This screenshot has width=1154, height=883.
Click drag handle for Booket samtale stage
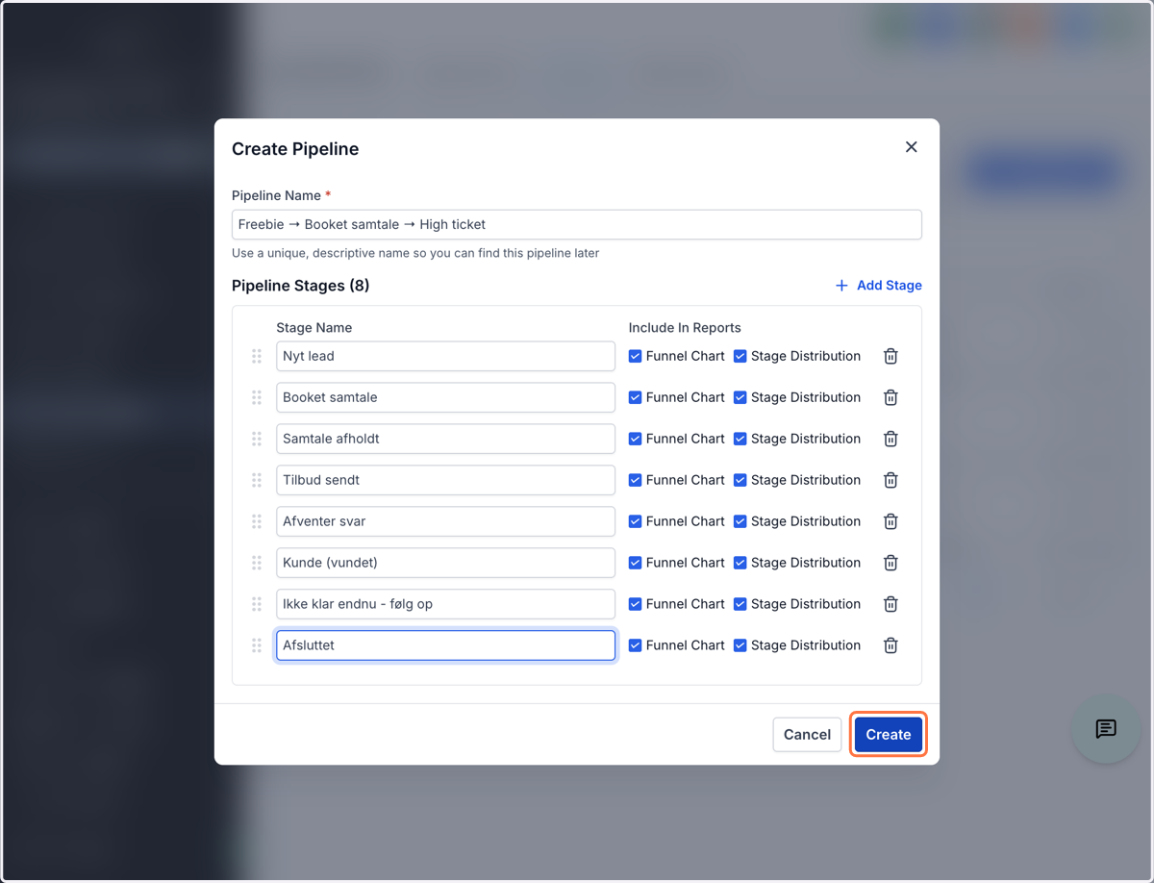click(x=257, y=397)
